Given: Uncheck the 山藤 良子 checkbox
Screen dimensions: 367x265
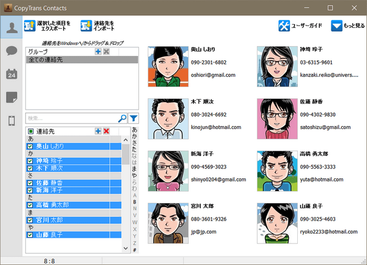Looking at the screenshot, I should point(30,235).
